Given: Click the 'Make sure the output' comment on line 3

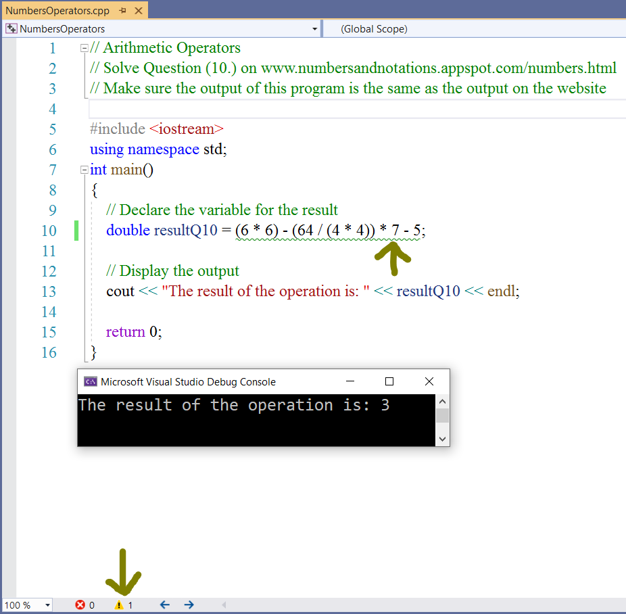Looking at the screenshot, I should pyautogui.click(x=348, y=89).
